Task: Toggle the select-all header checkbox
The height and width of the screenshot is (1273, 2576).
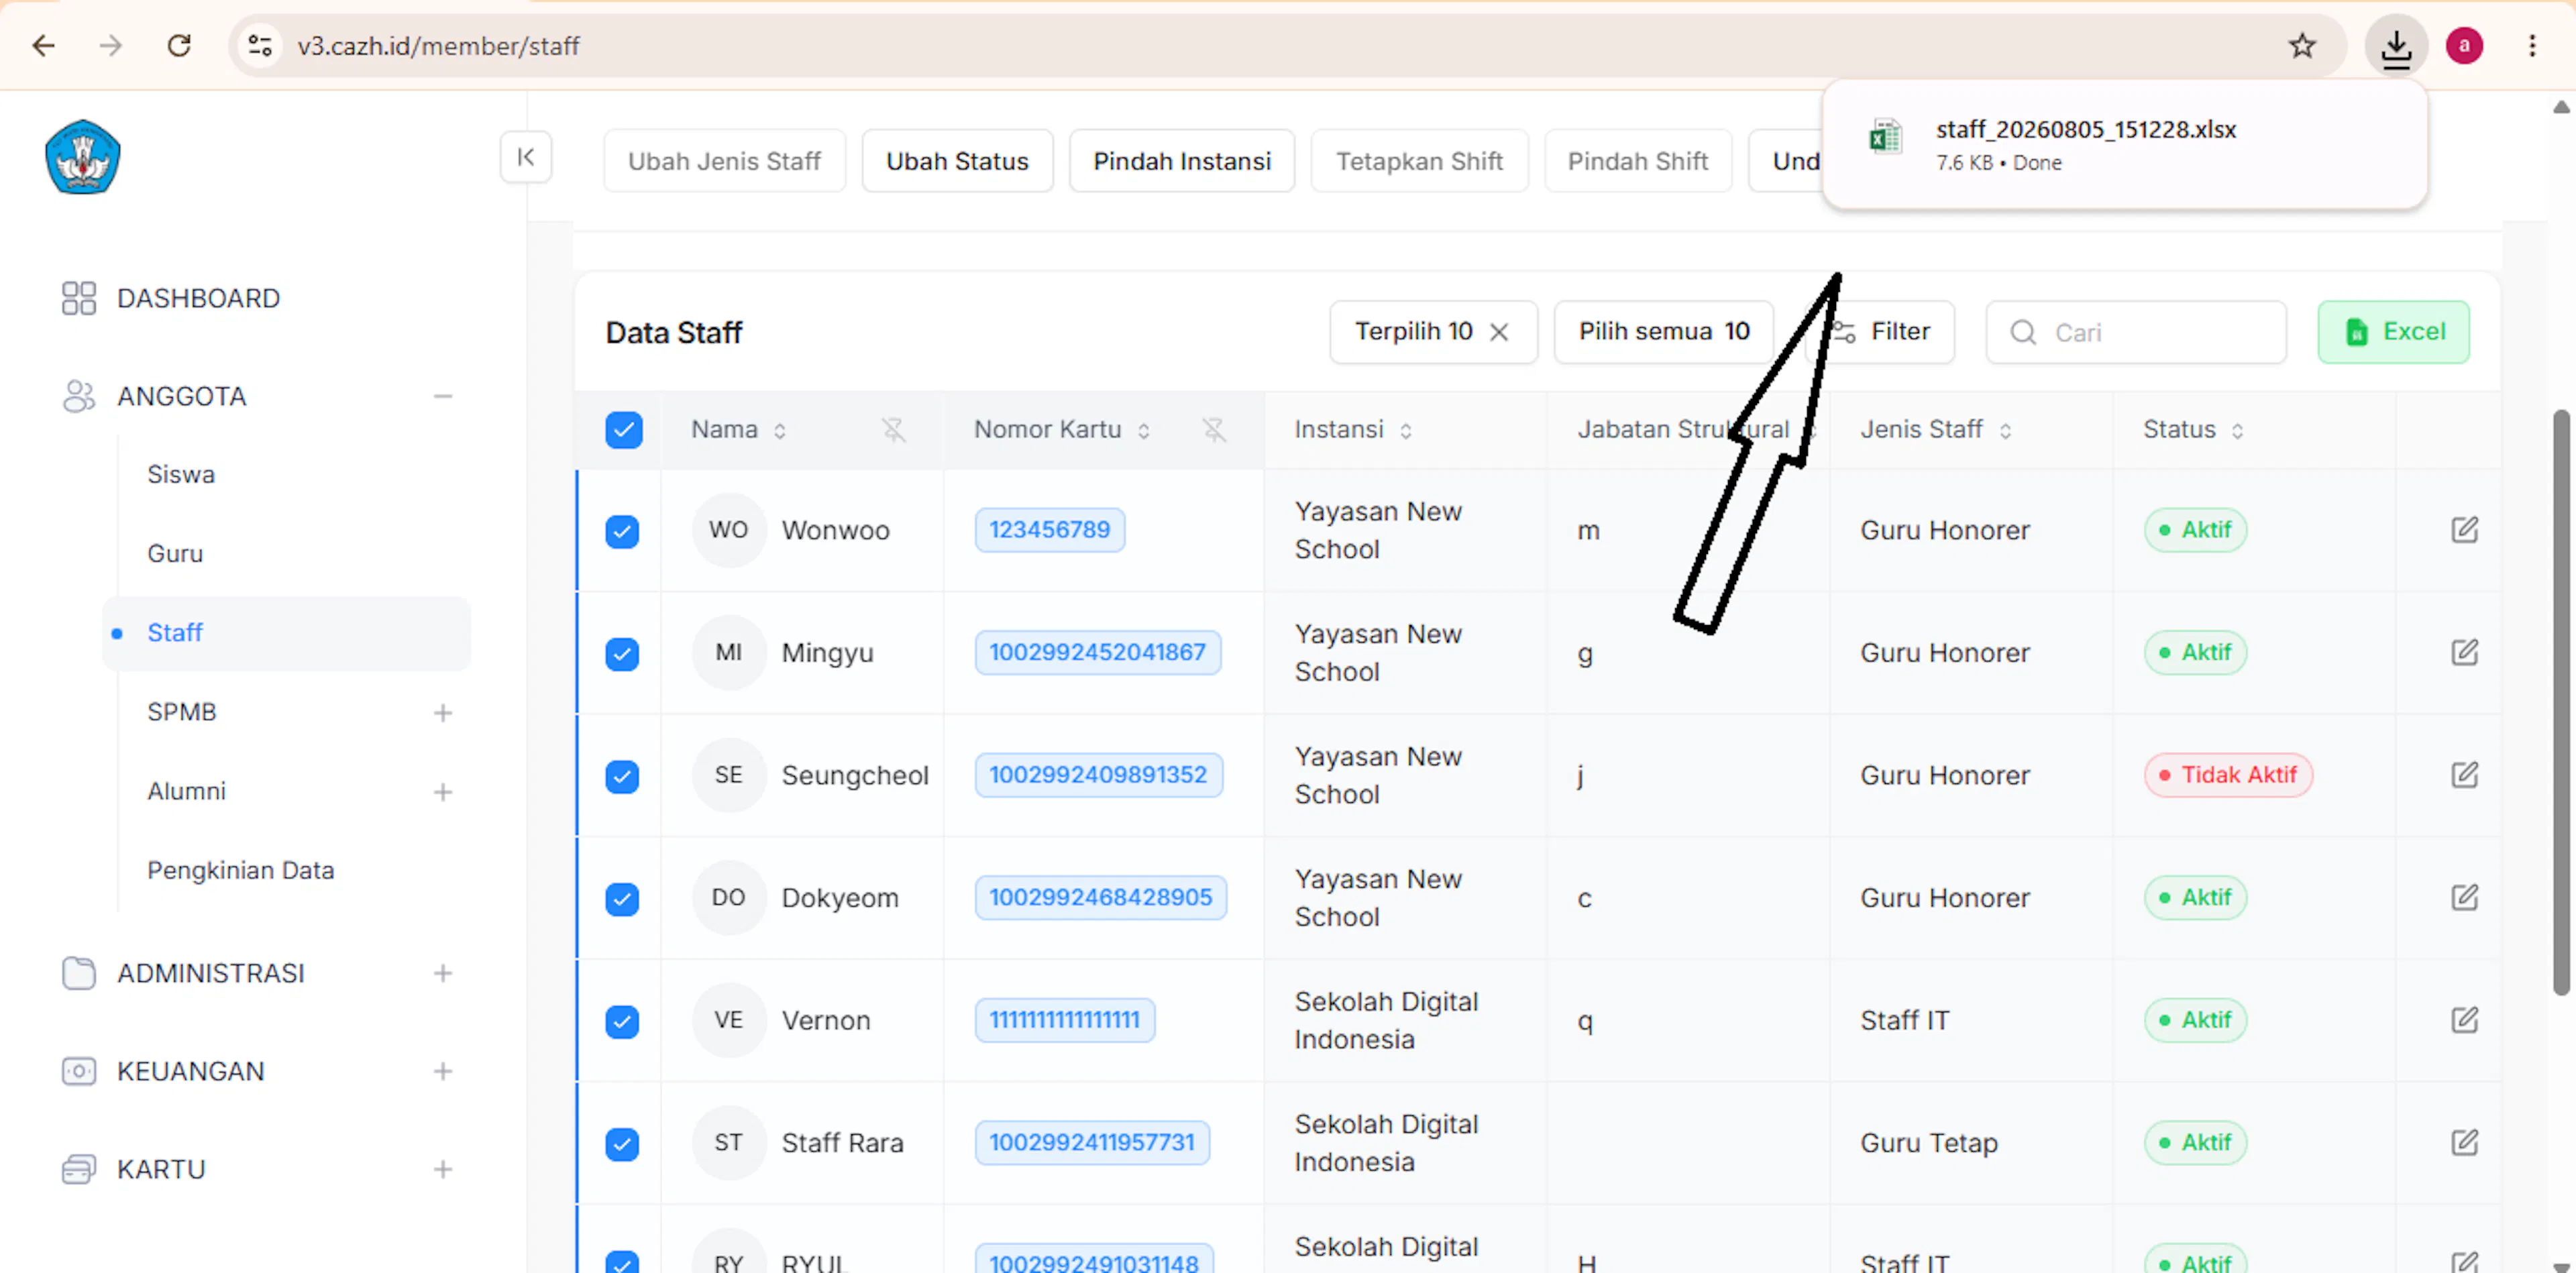Action: click(624, 430)
